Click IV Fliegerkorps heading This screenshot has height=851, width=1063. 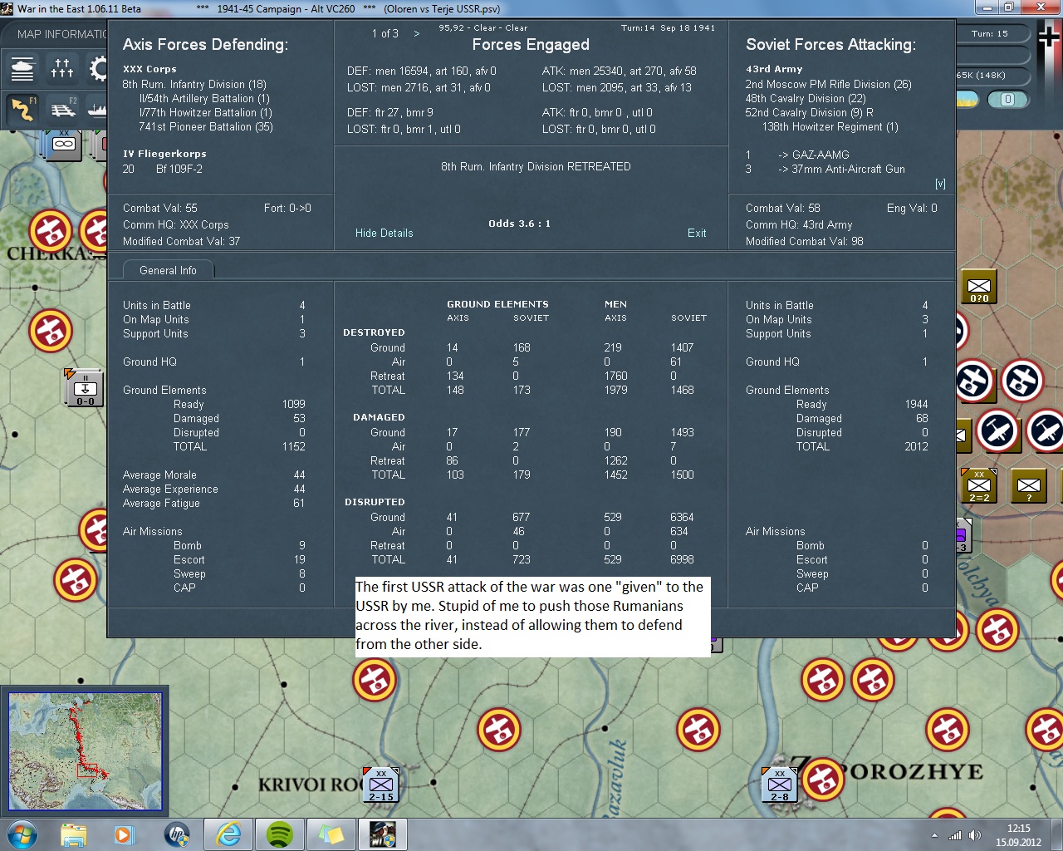click(164, 154)
